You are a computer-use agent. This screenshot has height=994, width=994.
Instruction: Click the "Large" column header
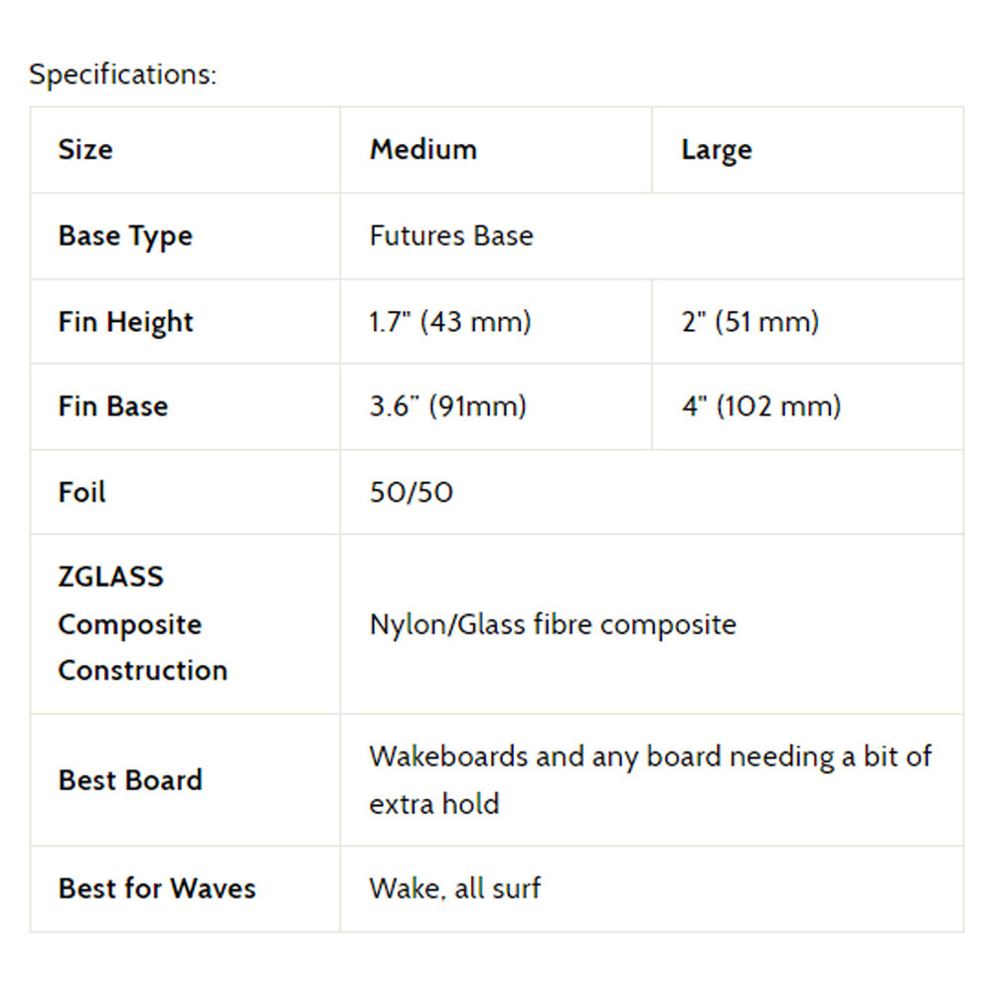point(717,151)
